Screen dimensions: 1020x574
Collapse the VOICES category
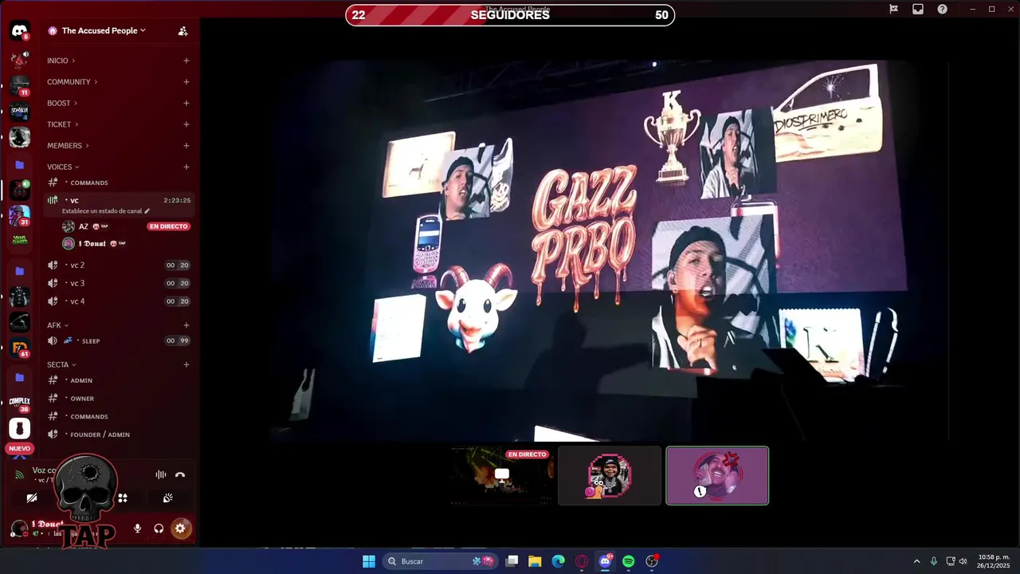(64, 167)
